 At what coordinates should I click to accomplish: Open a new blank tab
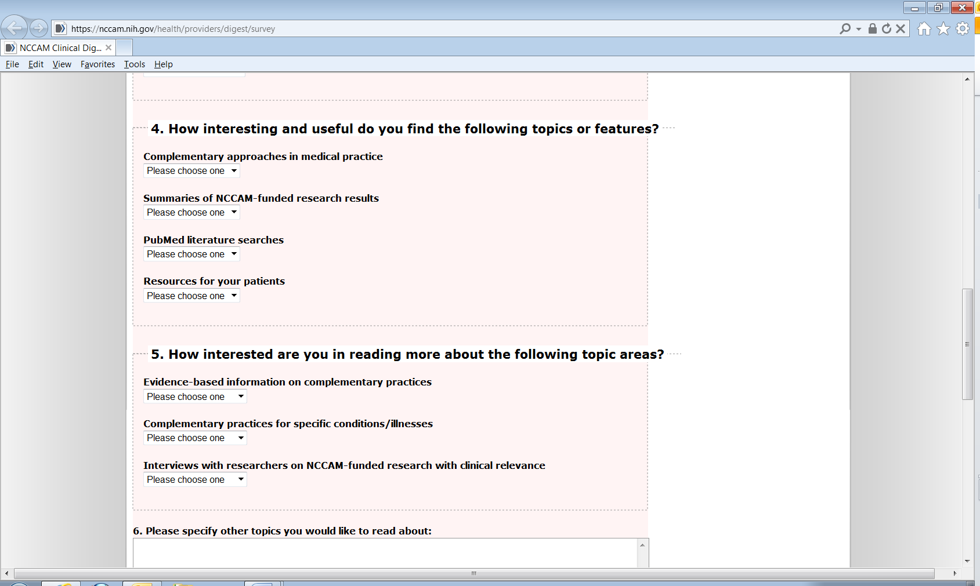coord(124,48)
